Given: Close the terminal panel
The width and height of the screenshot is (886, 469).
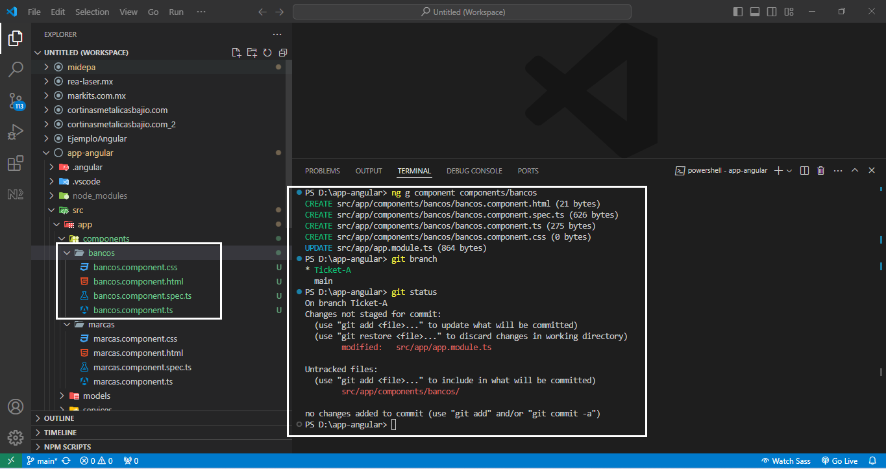Looking at the screenshot, I should pos(871,170).
